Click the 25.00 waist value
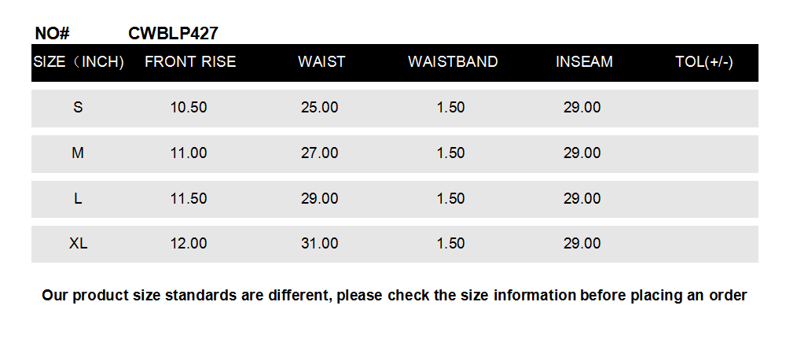Image resolution: width=786 pixels, height=346 pixels. (320, 108)
